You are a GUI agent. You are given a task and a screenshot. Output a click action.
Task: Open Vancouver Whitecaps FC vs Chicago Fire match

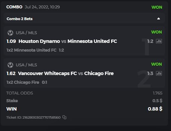click(x=66, y=73)
